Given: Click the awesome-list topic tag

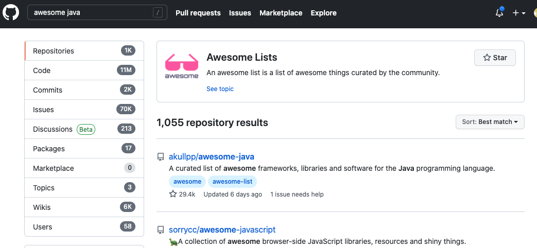Looking at the screenshot, I should (232, 182).
